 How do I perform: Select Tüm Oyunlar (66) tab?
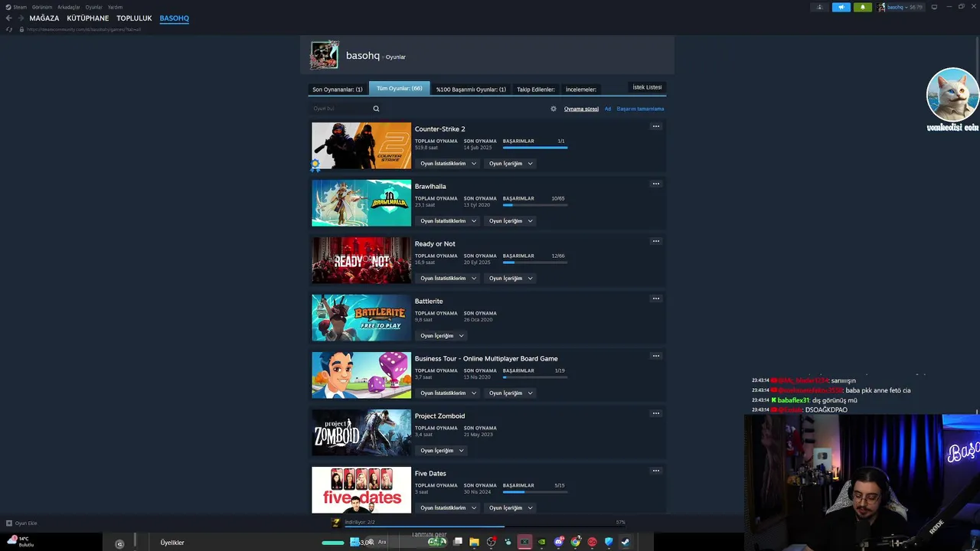pos(400,89)
